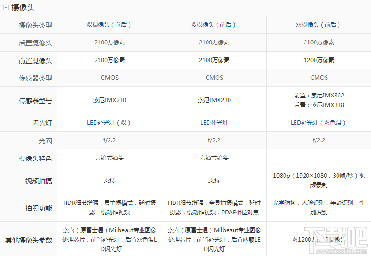The height and width of the screenshot is (256, 371).
Task: Select the 后置摄像头 row label
Action: (x=35, y=43)
